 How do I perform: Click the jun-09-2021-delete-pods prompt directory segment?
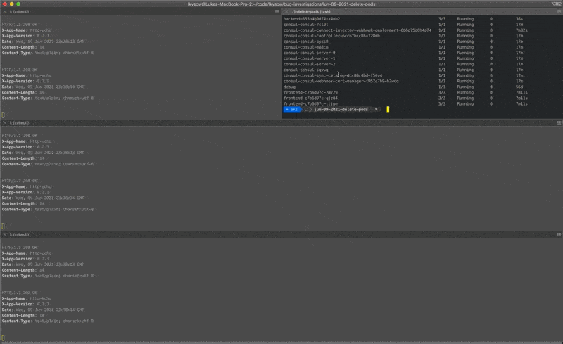341,110
